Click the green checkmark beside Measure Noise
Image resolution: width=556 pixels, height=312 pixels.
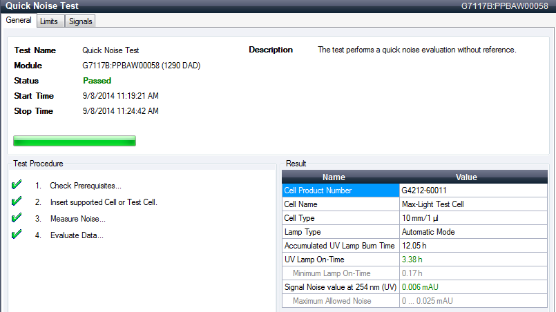(x=17, y=219)
